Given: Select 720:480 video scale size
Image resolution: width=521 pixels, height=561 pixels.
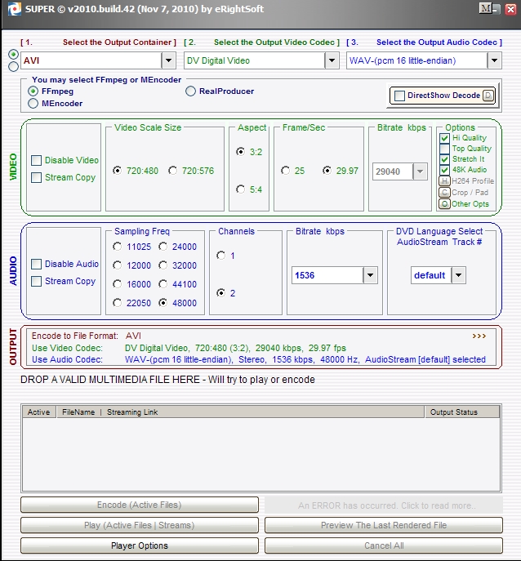Looking at the screenshot, I should (117, 171).
